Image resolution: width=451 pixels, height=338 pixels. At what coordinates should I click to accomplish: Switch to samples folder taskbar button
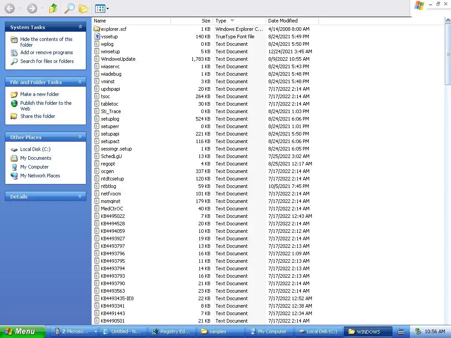pyautogui.click(x=221, y=331)
